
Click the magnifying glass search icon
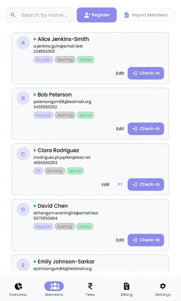pos(13,15)
